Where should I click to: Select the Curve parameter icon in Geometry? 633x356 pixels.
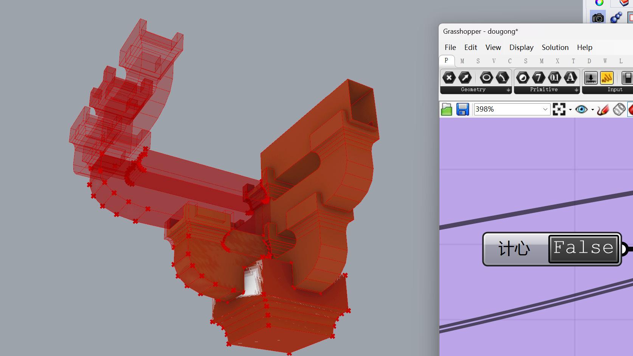(x=502, y=78)
